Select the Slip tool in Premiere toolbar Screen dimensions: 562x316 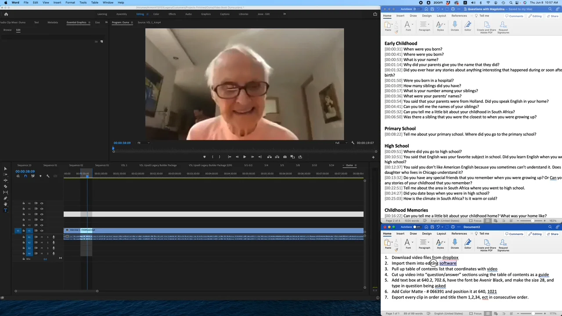pyautogui.click(x=6, y=192)
